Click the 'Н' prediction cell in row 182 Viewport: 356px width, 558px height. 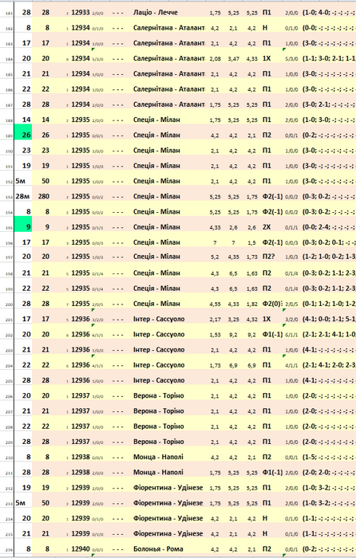pyautogui.click(x=265, y=28)
